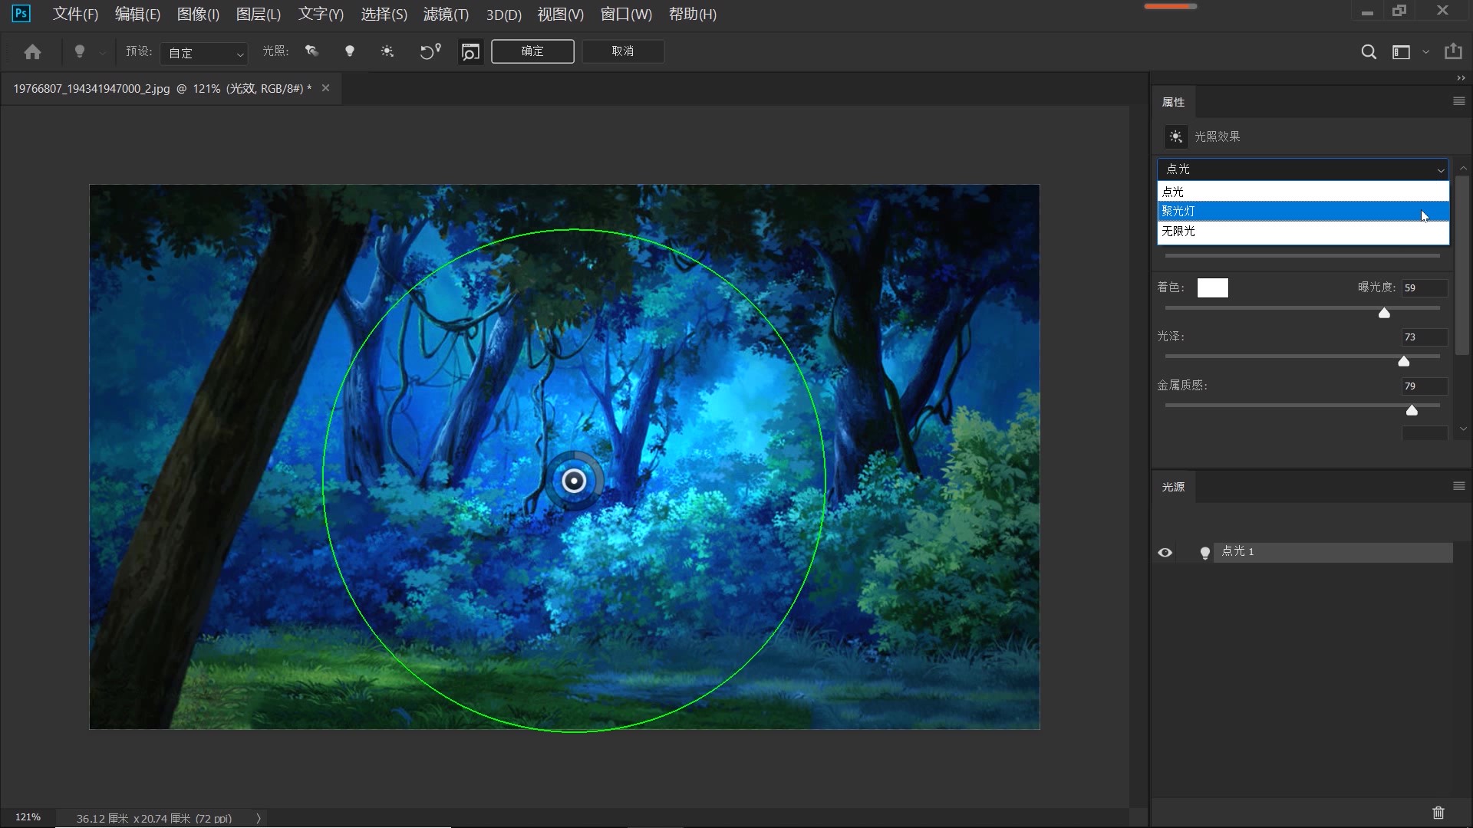Choose 无限光 in the dropdown list

tap(1302, 232)
